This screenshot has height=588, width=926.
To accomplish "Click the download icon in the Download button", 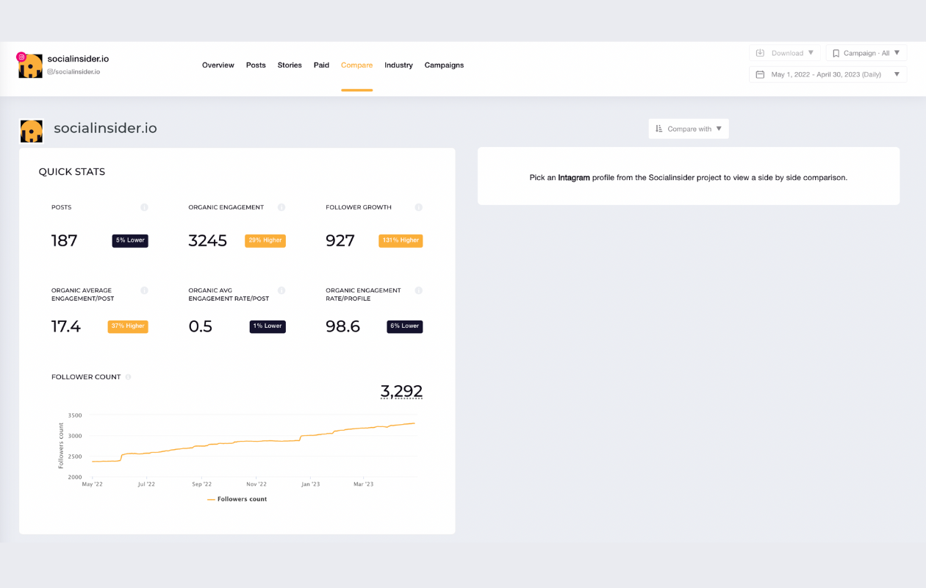I will pyautogui.click(x=761, y=53).
